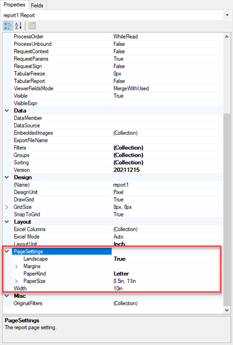Click the vertical scrollbar thumb
The width and height of the screenshot is (233, 345).
coord(227,209)
